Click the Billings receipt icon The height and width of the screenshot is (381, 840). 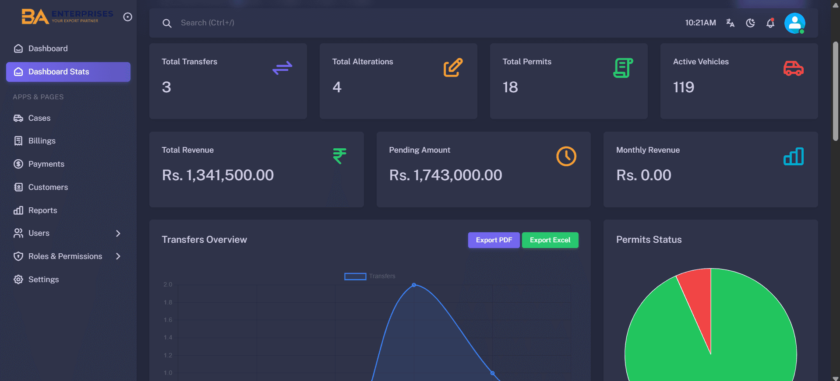(18, 141)
